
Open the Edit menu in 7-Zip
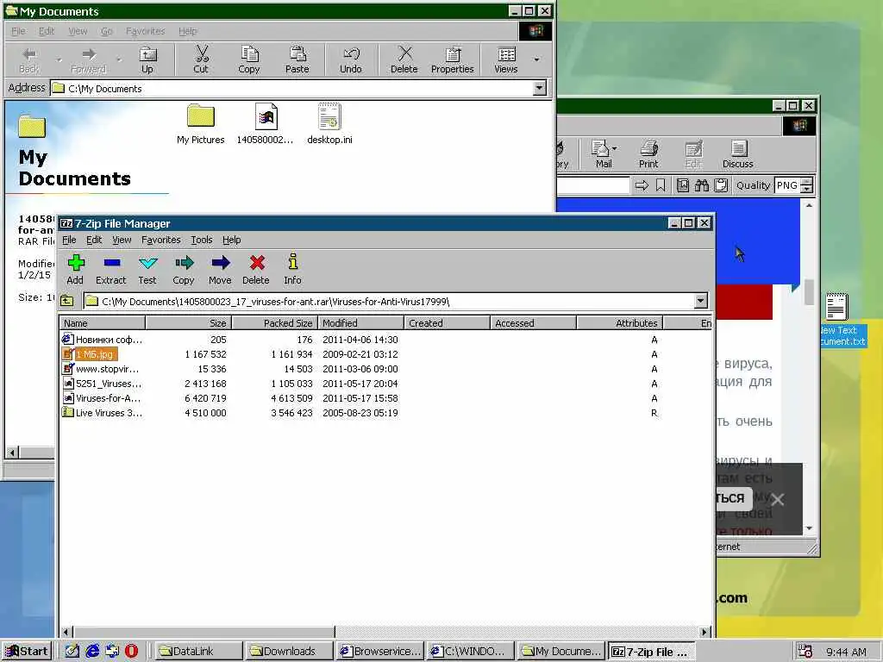[94, 240]
